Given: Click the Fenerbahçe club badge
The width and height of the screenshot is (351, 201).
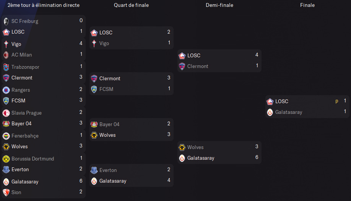Looking at the screenshot, I should tap(6, 136).
